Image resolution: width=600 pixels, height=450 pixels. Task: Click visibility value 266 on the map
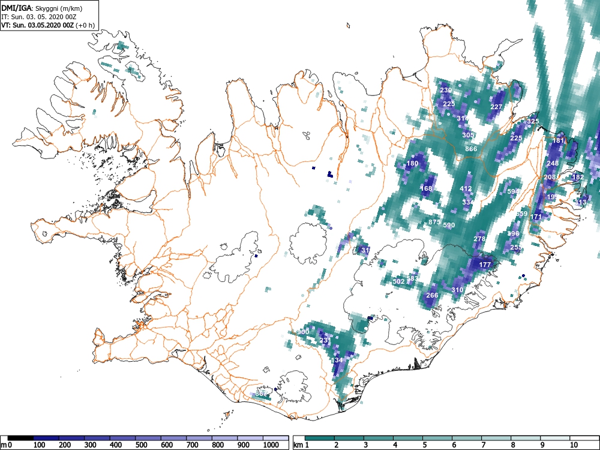(x=432, y=295)
